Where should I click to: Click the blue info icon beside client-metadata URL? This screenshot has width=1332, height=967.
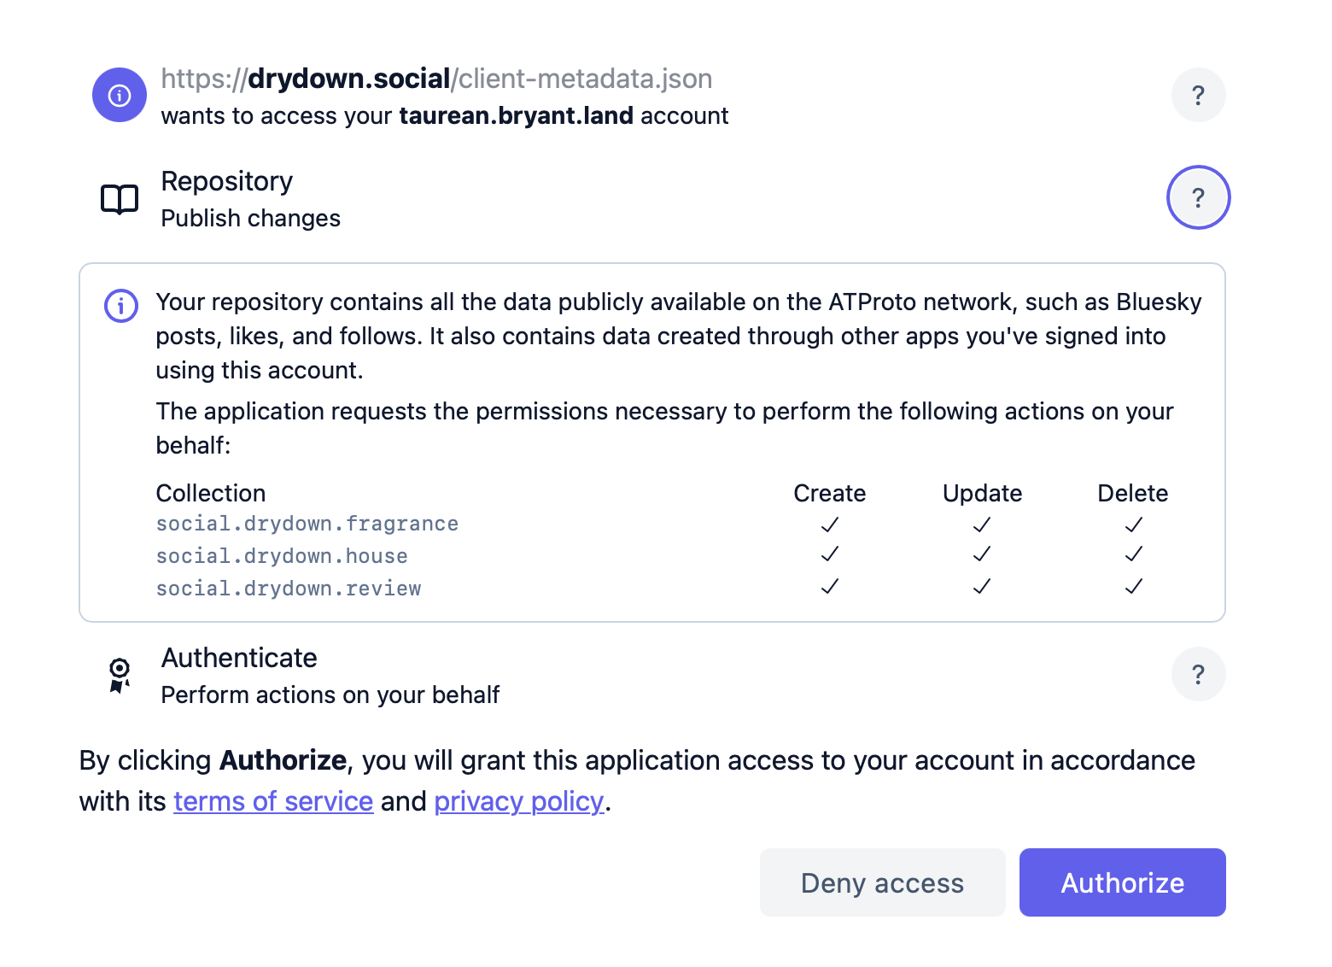click(x=120, y=95)
